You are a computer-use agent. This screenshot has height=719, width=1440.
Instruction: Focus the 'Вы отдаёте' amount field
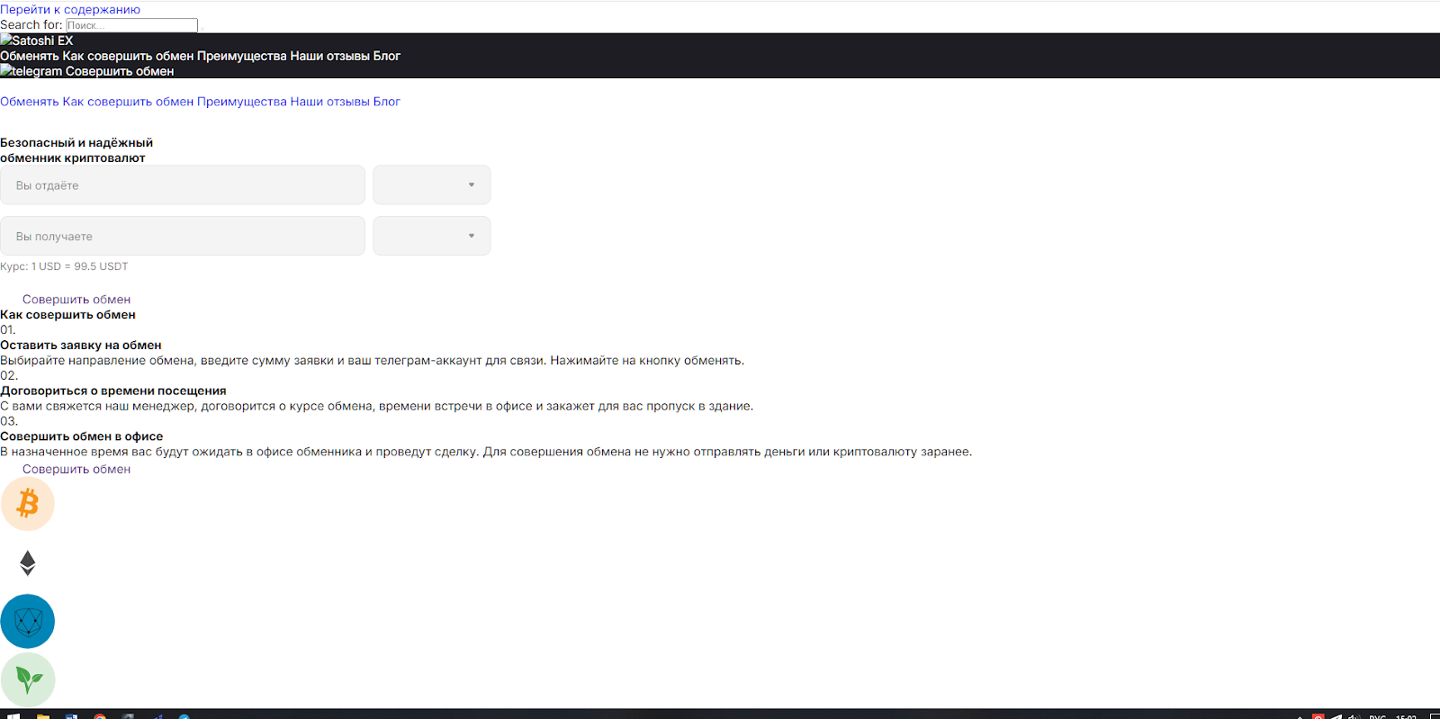(183, 185)
